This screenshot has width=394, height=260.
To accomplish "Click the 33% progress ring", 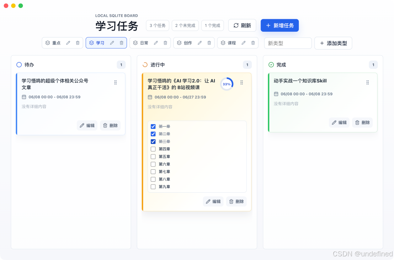I will (227, 84).
